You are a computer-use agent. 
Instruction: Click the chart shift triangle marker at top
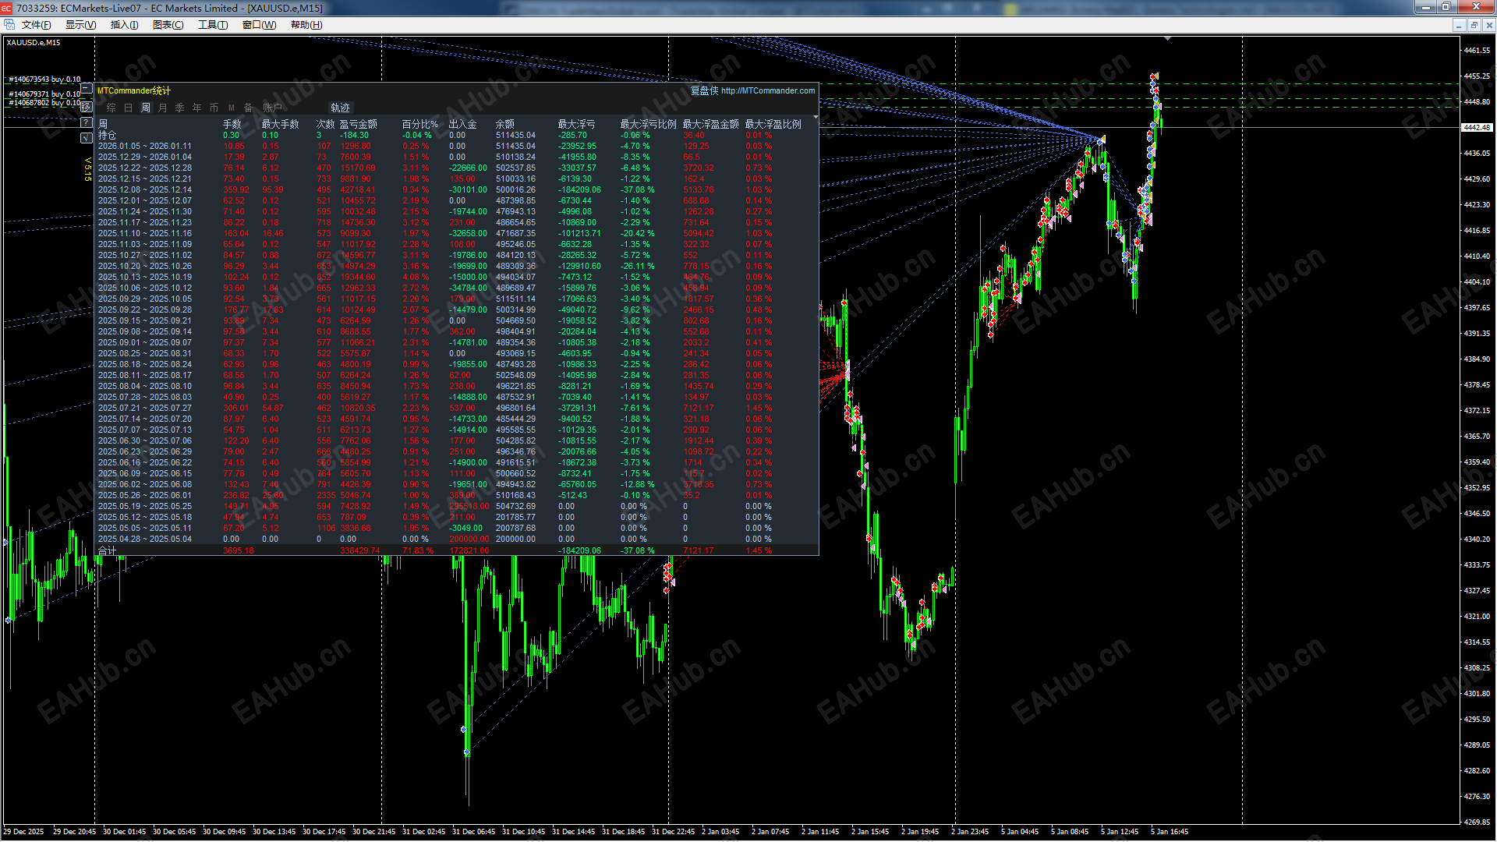click(1167, 38)
